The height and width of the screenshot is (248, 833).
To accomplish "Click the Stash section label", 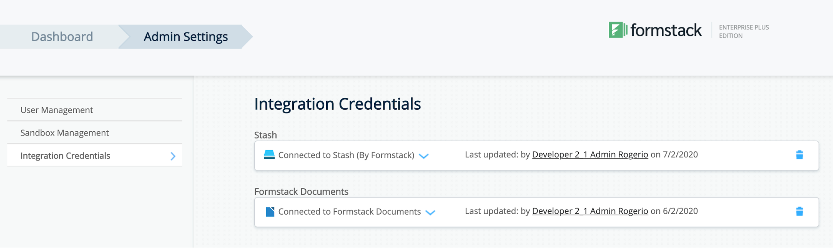I will [265, 135].
